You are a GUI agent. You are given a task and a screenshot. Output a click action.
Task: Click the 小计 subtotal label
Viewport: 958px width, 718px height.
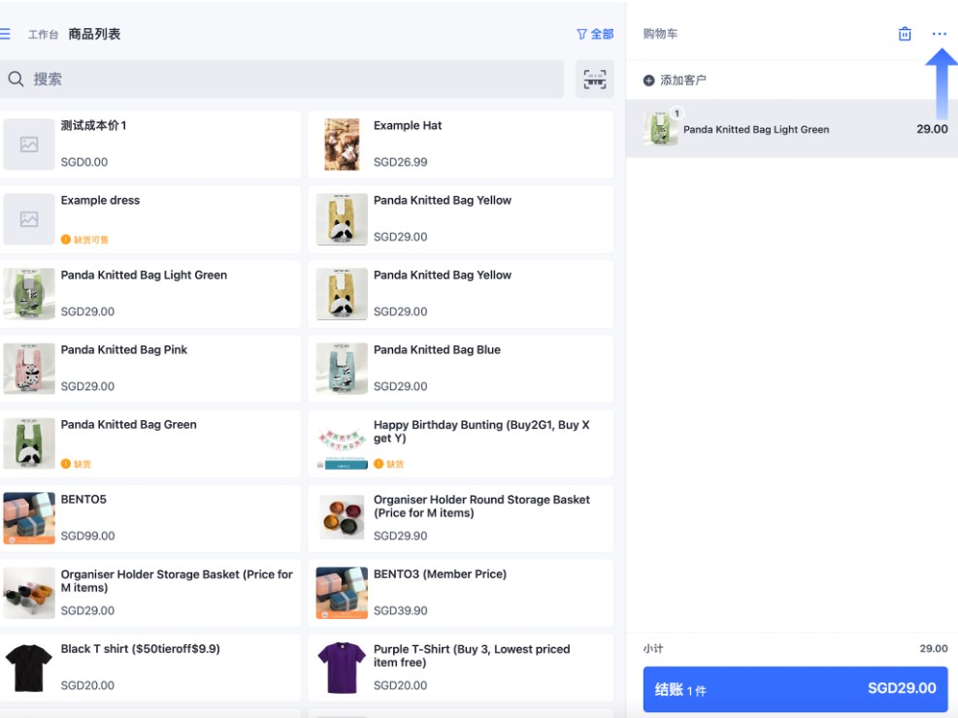653,648
